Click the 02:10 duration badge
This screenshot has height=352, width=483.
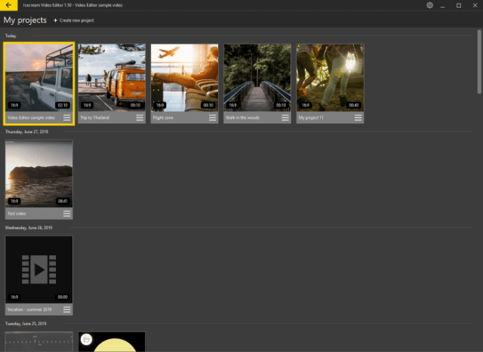[x=63, y=105]
